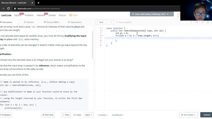Click the URL lock icon
The image size is (212, 119).
(x=15, y=9)
